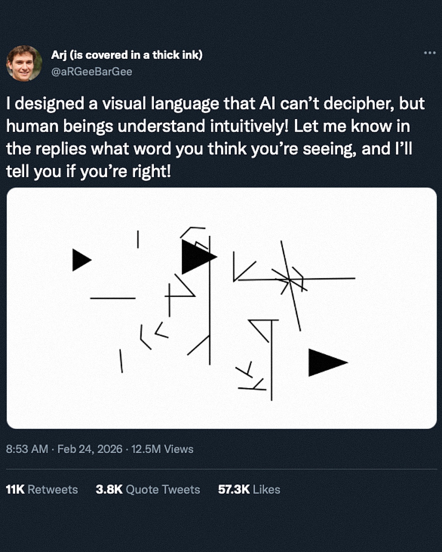Screen dimensions: 442x552
Task: Click the Feb 24, 2026 date
Action: 90,449
